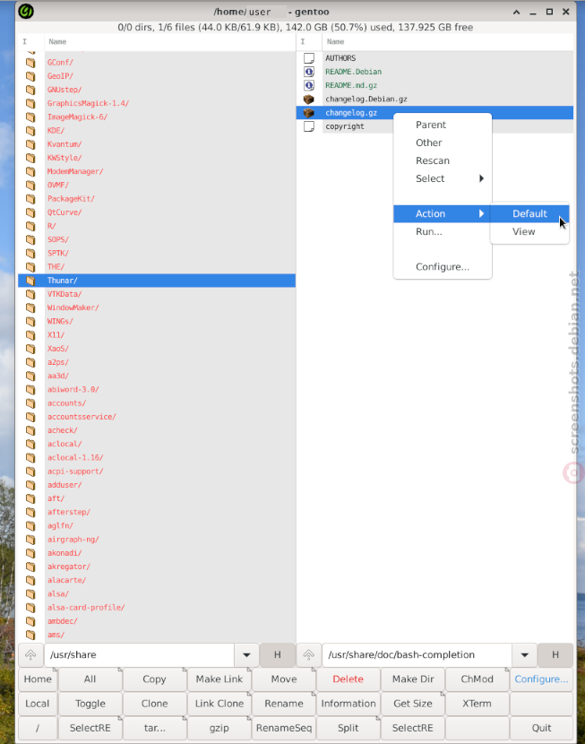
Task: Click the folder icon next to X11/
Action: [30, 335]
